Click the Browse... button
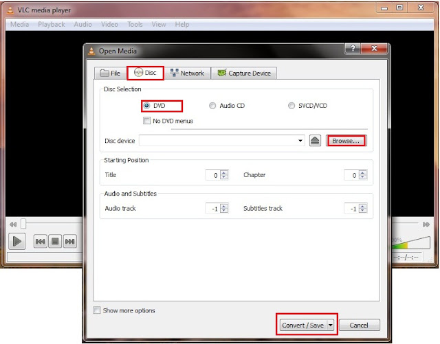 346,141
